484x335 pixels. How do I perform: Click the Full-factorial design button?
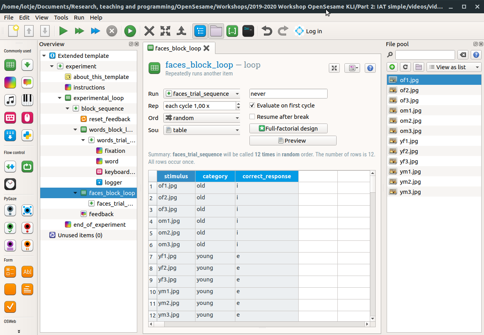pos(288,129)
